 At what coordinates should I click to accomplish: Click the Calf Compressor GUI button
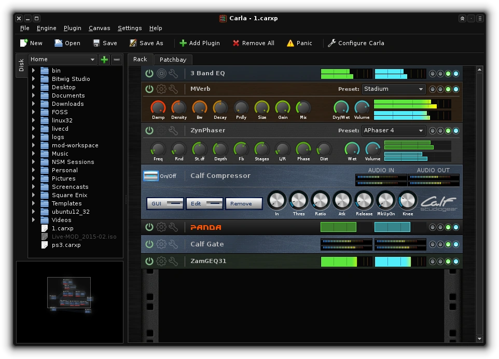(165, 203)
